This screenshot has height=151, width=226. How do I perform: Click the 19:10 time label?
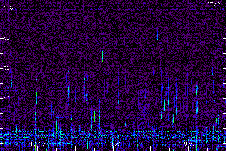(x=38, y=144)
